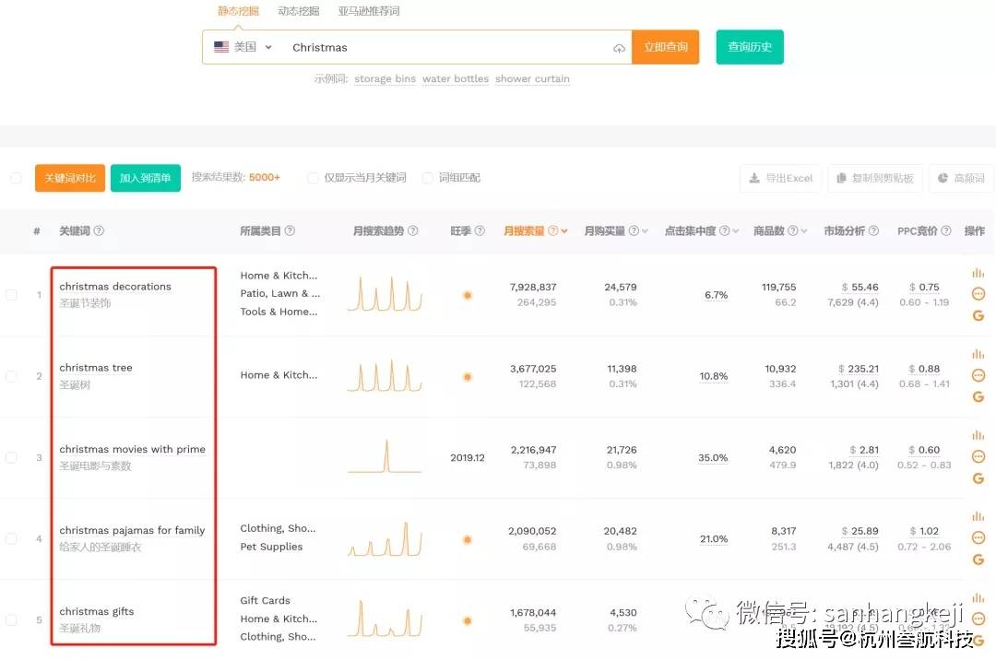The width and height of the screenshot is (996, 660).
Task: Click the monthly search trend chart for christmas tree
Action: [x=385, y=376]
